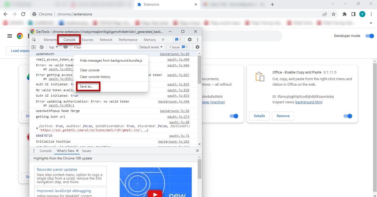Image resolution: width=377 pixels, height=197 pixels.
Task: Choose Hide messages from background.bundle.js
Action: (111, 61)
